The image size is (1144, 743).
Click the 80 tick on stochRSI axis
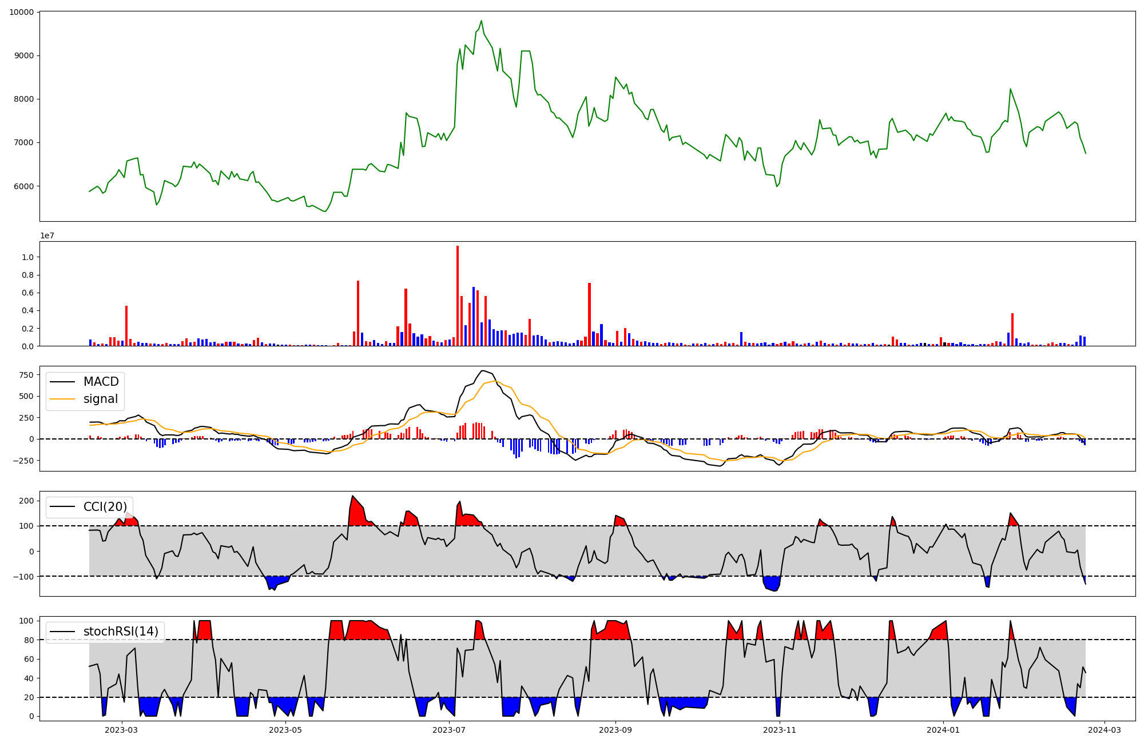pyautogui.click(x=29, y=640)
